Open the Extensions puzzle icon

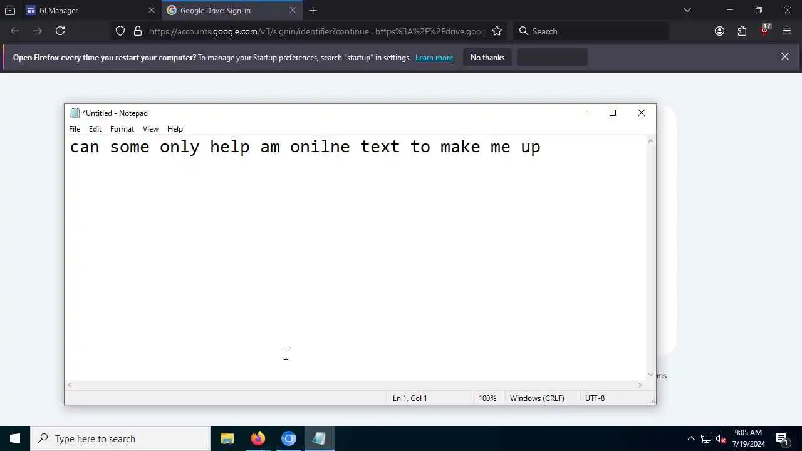tap(742, 31)
